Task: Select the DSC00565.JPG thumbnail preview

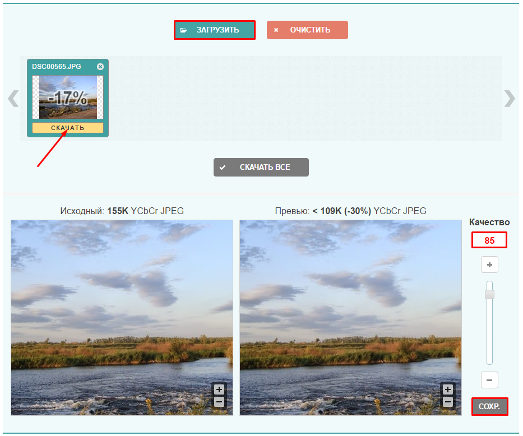Action: (x=68, y=97)
